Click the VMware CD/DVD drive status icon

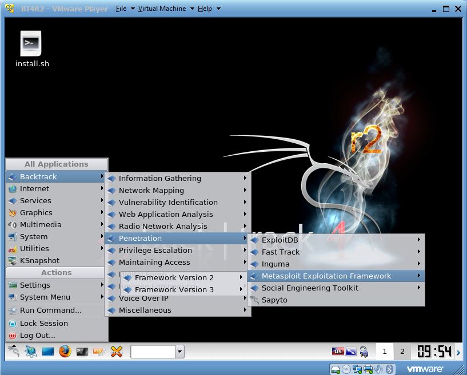point(346,369)
